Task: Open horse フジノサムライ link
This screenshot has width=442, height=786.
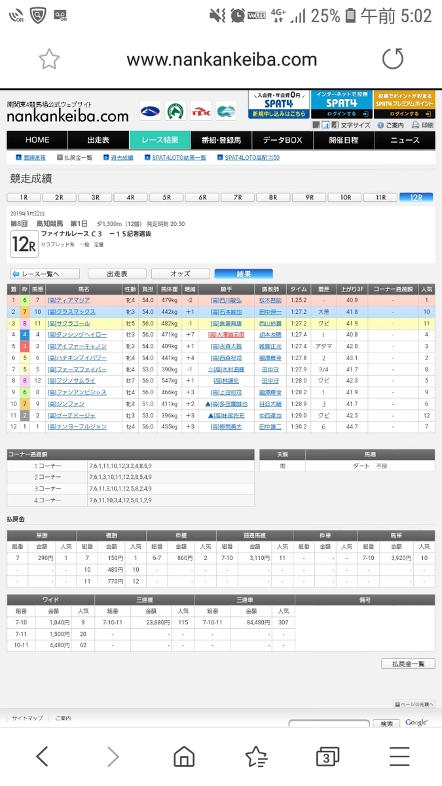Action: 72,381
